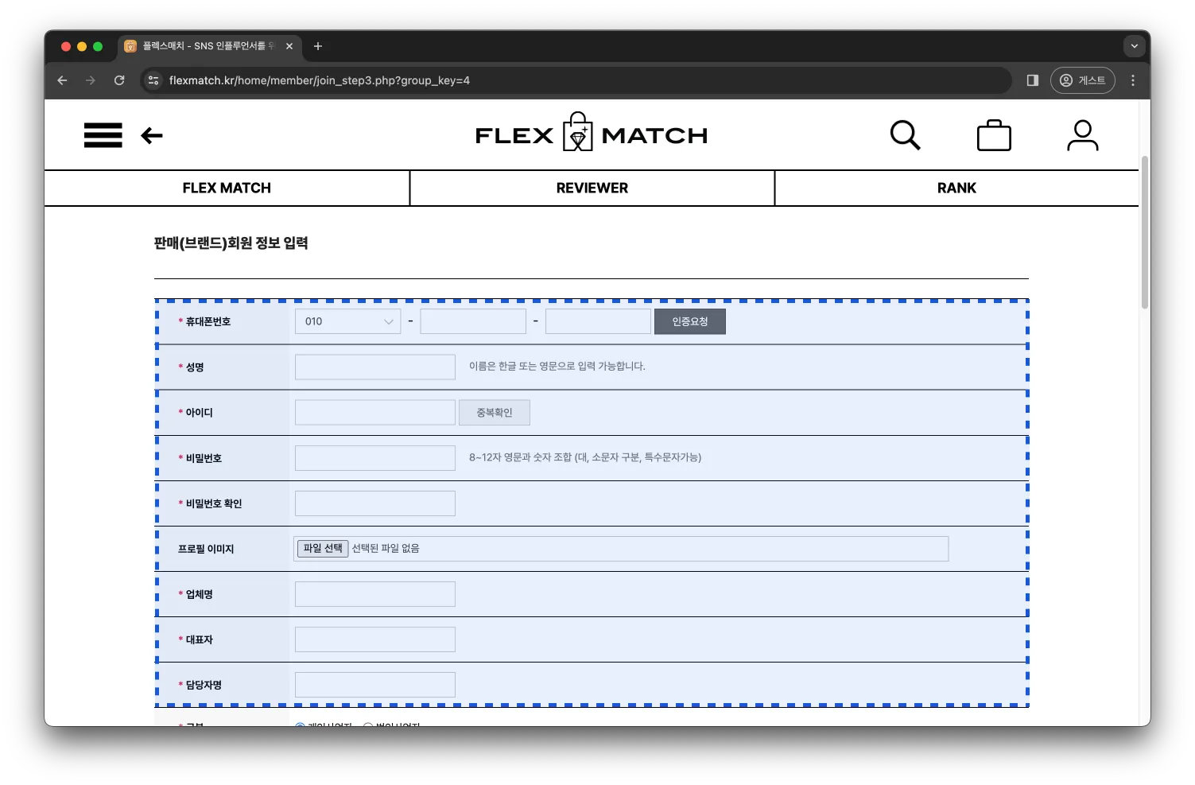Viewport: 1195px width, 785px height.
Task: Switch to the FLEX MATCH navigation tab
Action: 227,188
